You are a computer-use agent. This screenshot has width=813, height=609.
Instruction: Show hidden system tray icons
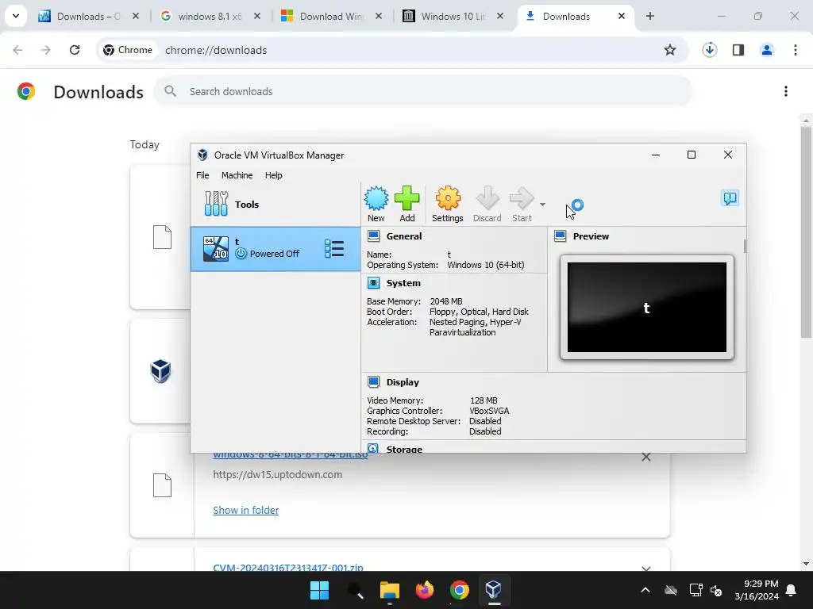point(645,590)
